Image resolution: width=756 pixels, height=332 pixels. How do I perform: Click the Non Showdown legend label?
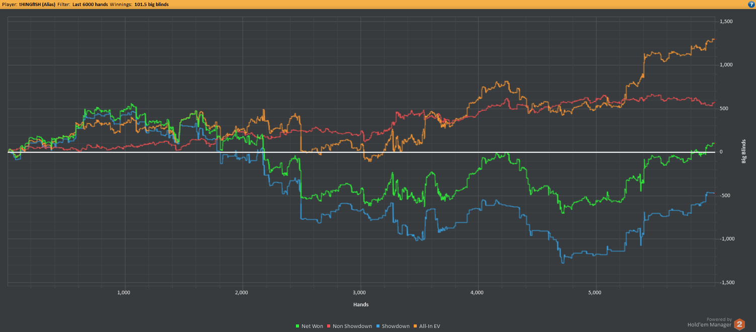tap(352, 326)
